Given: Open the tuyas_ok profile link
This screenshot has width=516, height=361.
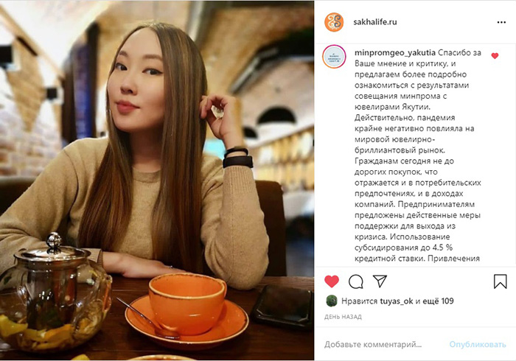Looking at the screenshot, I should tap(397, 301).
